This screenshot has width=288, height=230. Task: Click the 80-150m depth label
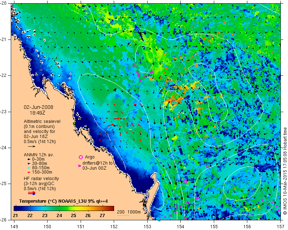(x=41, y=168)
